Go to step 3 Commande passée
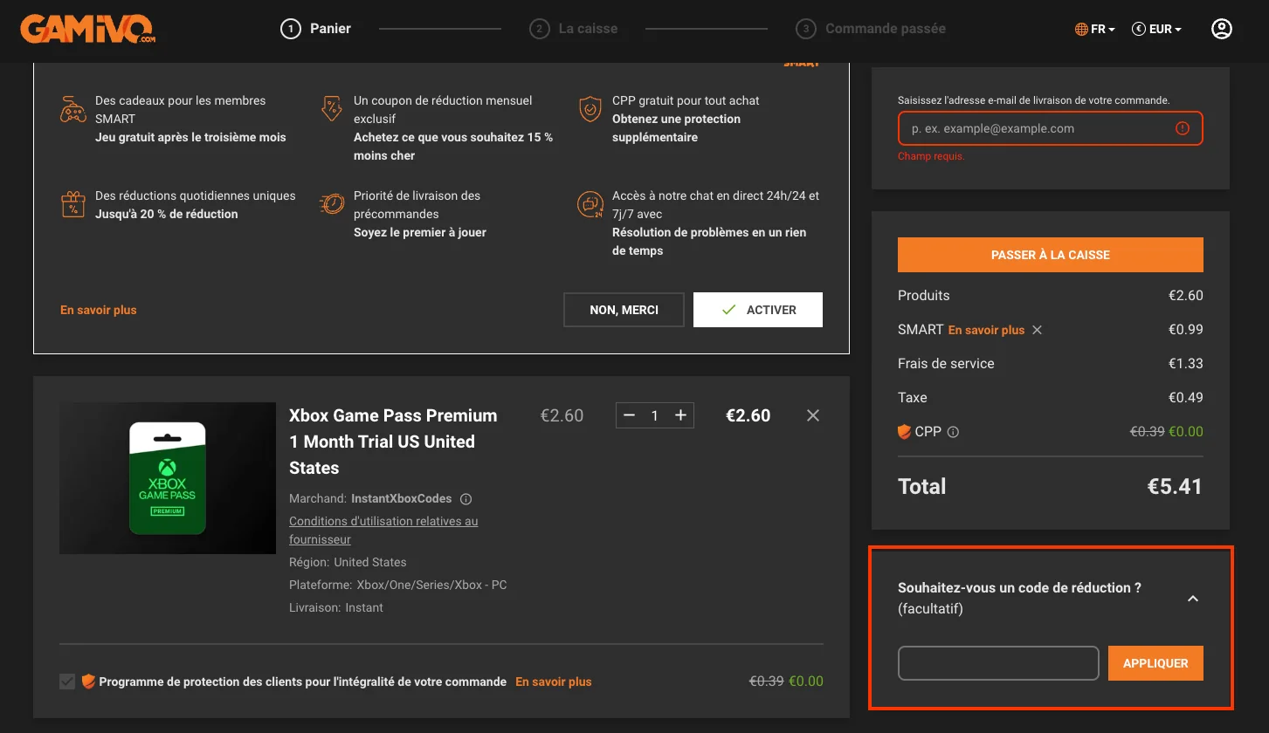Viewport: 1269px width, 733px height. point(871,29)
